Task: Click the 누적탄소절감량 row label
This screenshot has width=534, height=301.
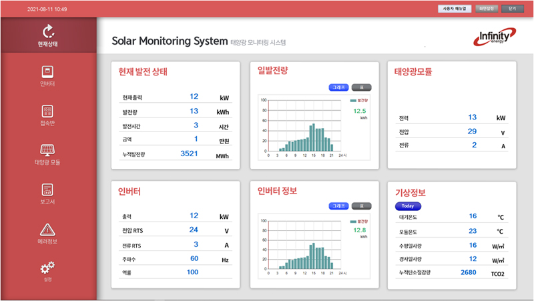Action: pyautogui.click(x=415, y=273)
